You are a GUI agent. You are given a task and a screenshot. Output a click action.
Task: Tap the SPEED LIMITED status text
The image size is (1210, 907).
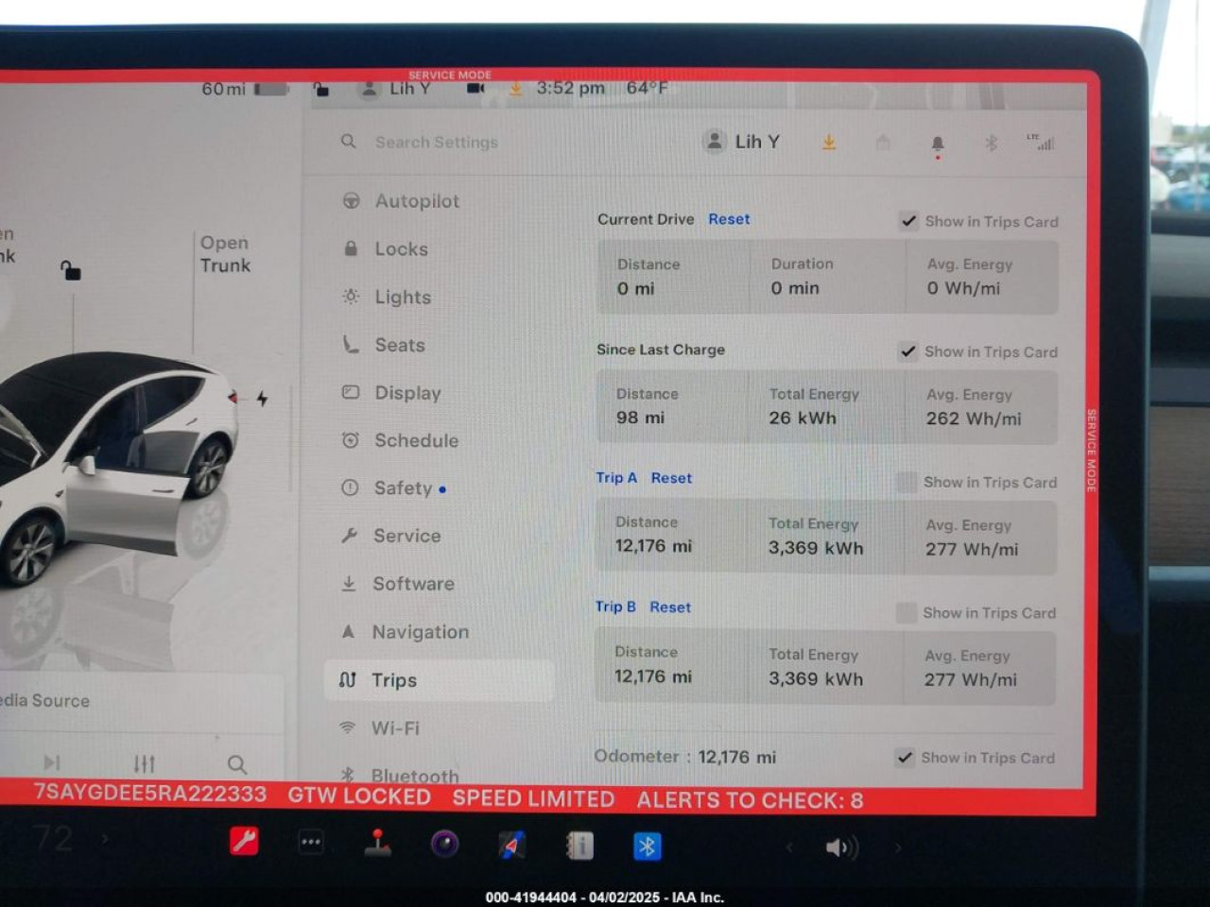point(533,798)
